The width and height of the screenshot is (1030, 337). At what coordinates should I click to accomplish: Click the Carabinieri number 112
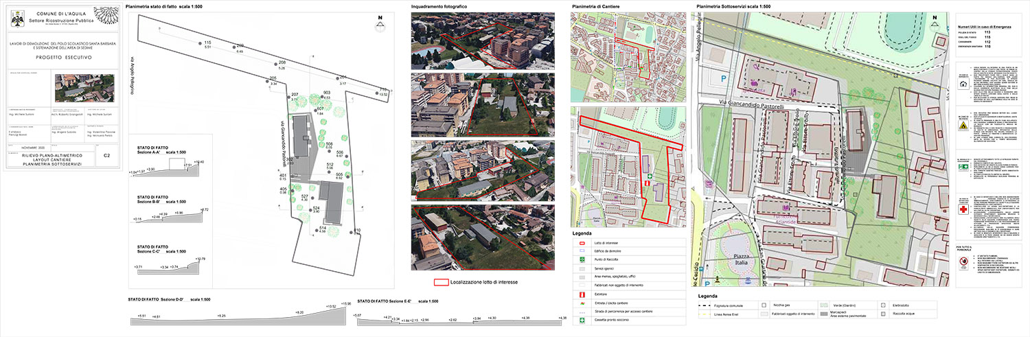point(987,41)
